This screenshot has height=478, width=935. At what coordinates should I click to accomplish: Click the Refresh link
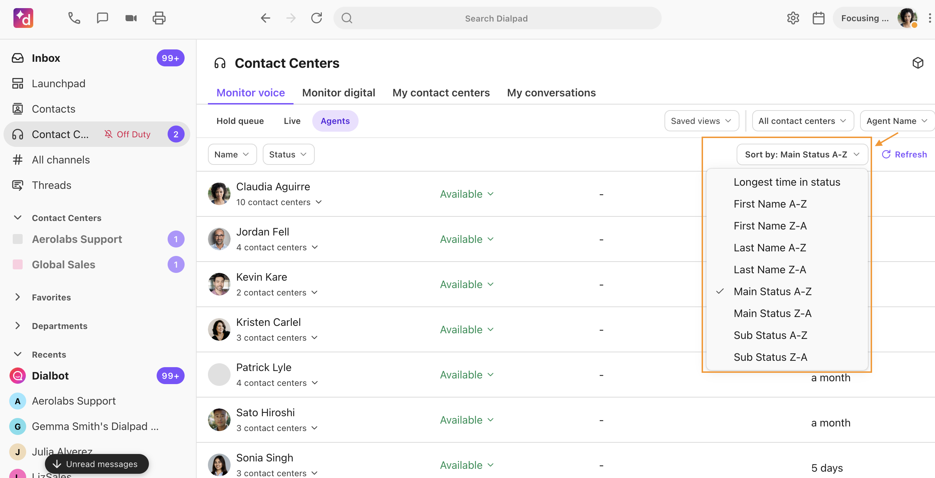pos(904,154)
